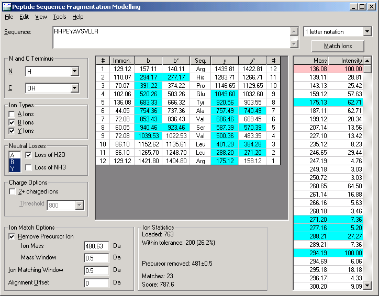Image resolution: width=379 pixels, height=296 pixels.
Task: Enable the A Ions checkbox
Action: pyautogui.click(x=12, y=114)
